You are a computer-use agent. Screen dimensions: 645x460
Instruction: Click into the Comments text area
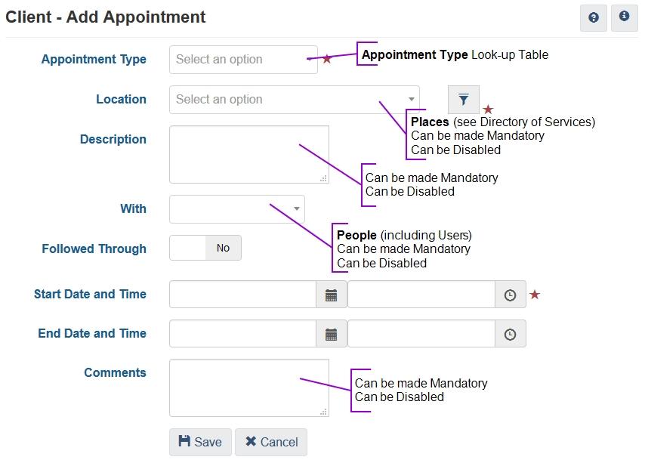pyautogui.click(x=248, y=387)
